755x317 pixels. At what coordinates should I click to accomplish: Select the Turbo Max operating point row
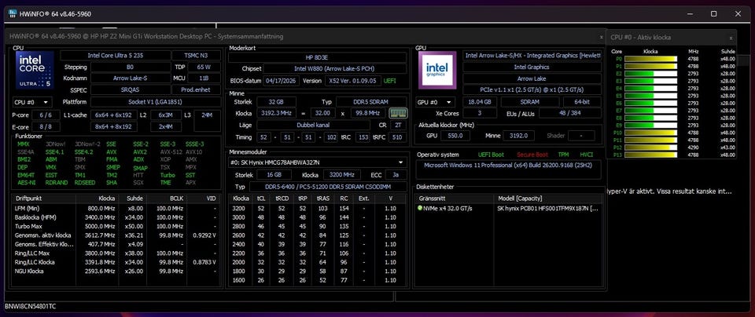click(x=115, y=226)
